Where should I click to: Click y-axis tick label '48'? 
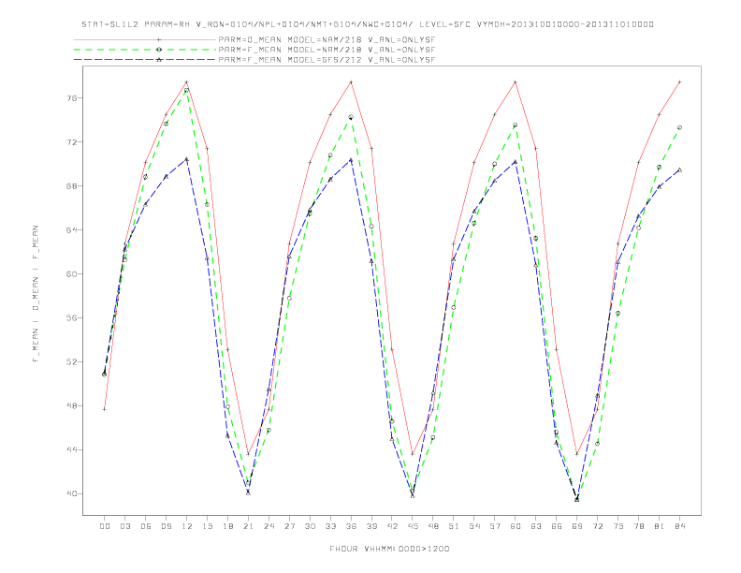[72, 405]
